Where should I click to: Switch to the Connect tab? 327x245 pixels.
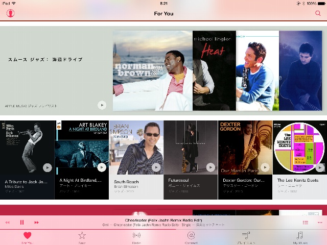(x=191, y=237)
